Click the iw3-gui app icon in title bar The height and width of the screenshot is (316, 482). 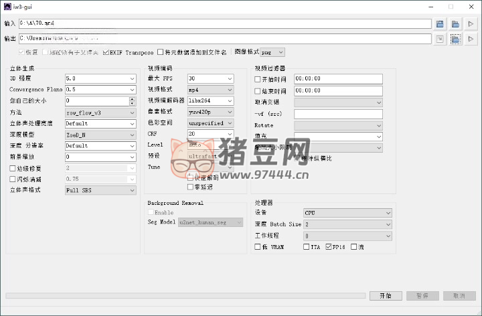coord(6,7)
